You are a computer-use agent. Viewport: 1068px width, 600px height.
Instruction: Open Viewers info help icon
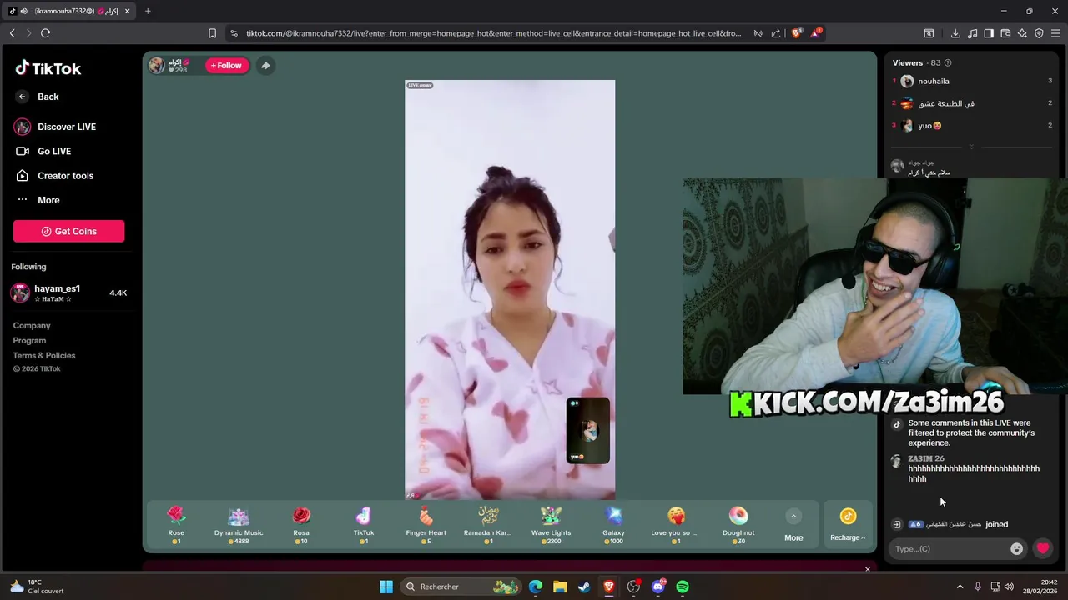948,63
